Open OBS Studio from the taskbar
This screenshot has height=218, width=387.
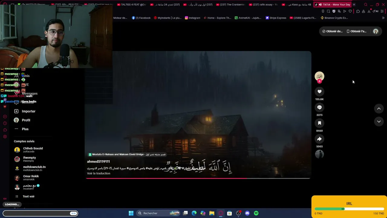[x=239, y=213]
